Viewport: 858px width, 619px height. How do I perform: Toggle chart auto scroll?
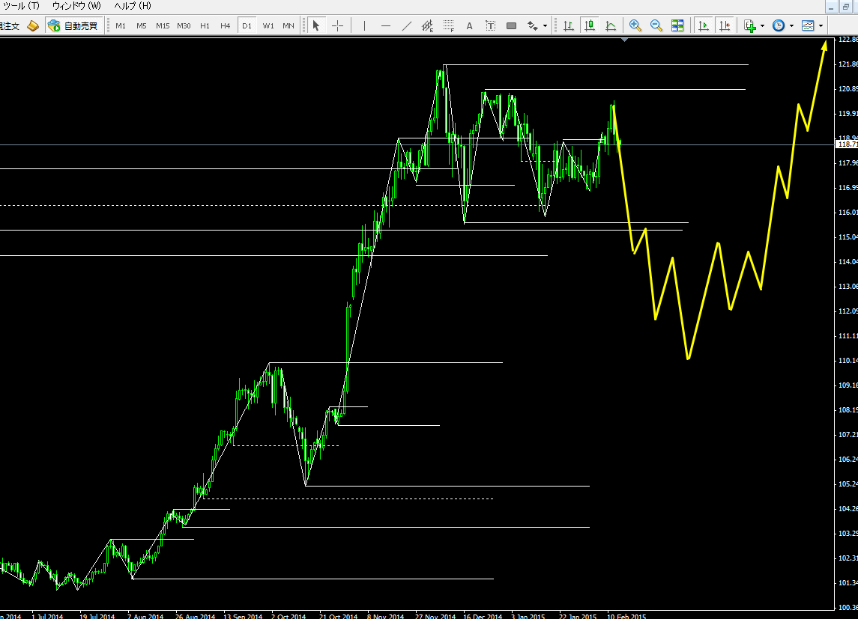(704, 25)
